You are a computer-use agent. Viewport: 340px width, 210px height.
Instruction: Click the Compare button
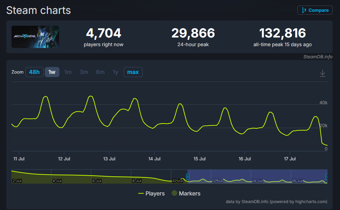pyautogui.click(x=315, y=10)
